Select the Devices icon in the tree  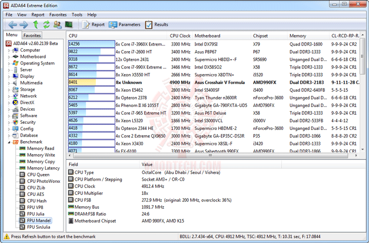click(15, 109)
